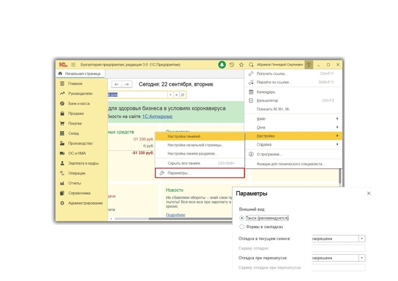This screenshot has width=398, height=281.
Task: Select Формы в закладках radio button
Action: (x=242, y=227)
